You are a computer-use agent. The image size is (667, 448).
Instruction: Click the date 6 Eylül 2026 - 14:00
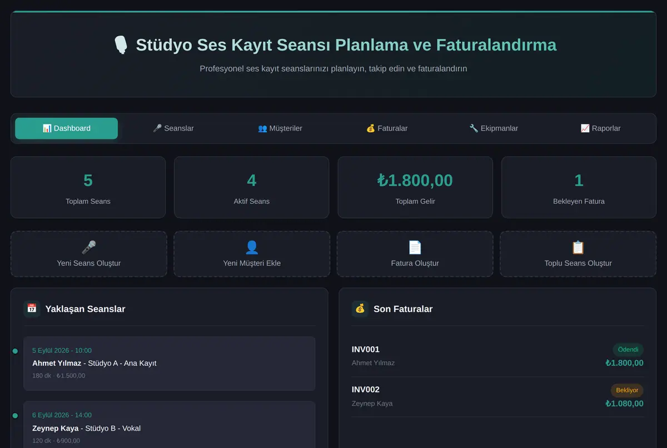pyautogui.click(x=62, y=415)
